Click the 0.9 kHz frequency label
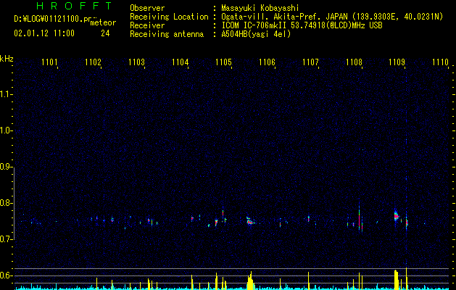The height and width of the screenshot is (290, 456). 6,167
